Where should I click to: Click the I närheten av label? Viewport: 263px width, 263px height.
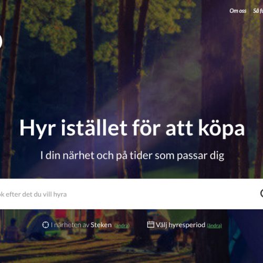point(70,225)
